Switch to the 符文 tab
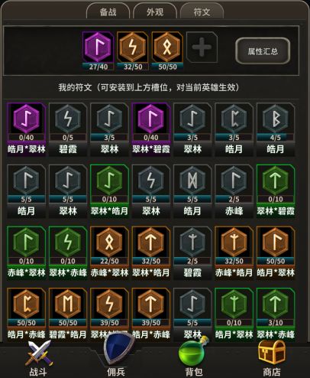The image size is (310, 378). point(202,11)
